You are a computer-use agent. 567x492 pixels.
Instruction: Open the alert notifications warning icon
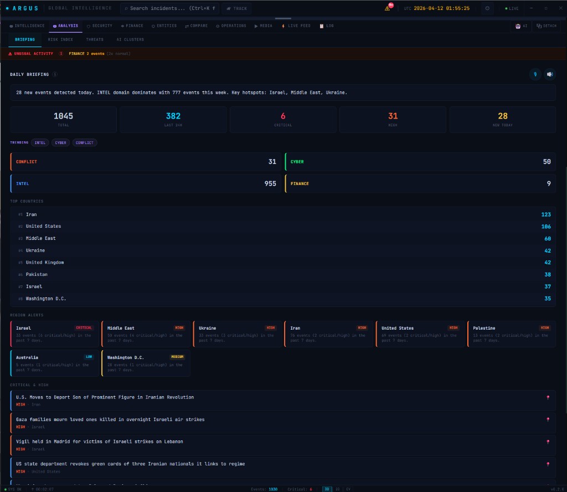click(388, 8)
